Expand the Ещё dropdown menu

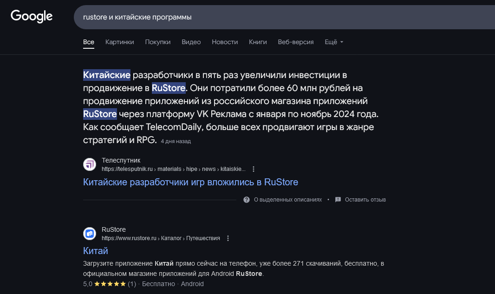coord(334,42)
